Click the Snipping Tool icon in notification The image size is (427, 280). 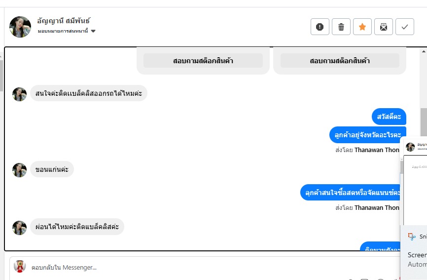412,237
